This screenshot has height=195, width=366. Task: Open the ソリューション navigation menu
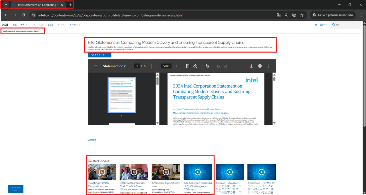[x=38, y=25]
